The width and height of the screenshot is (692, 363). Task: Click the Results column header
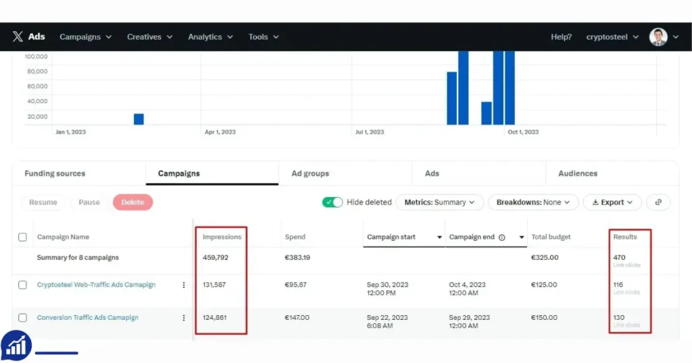(625, 237)
